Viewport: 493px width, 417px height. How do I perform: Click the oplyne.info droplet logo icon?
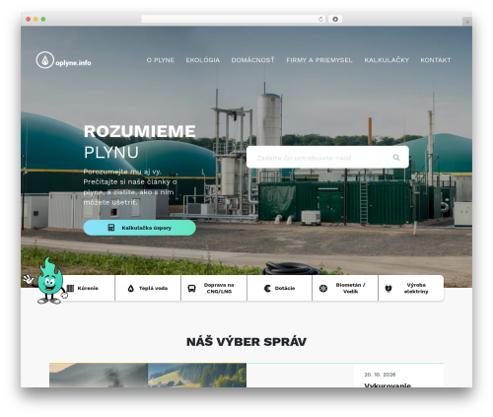[44, 60]
